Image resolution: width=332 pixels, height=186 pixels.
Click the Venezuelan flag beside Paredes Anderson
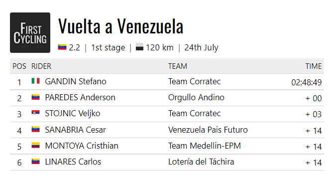pyautogui.click(x=35, y=97)
